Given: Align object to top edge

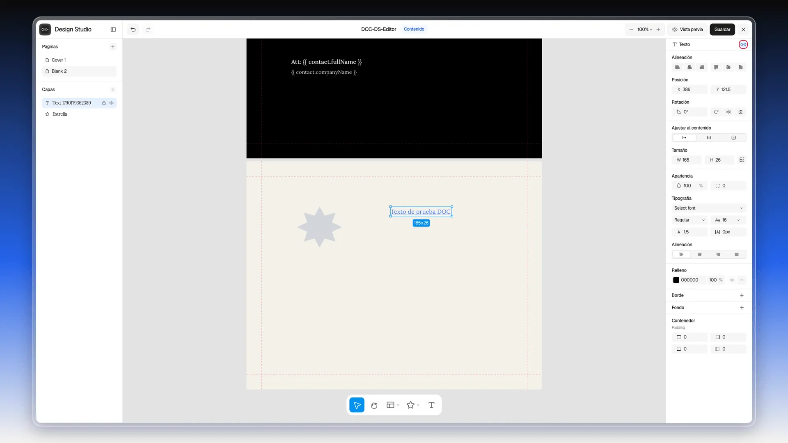Looking at the screenshot, I should point(716,67).
